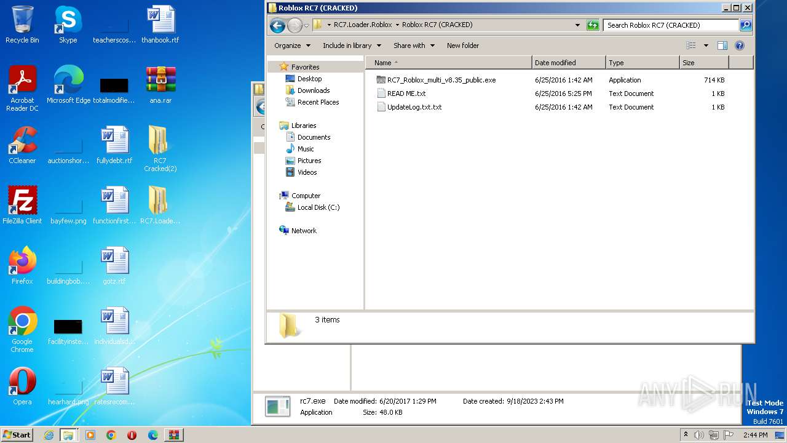Open Documents library
The height and width of the screenshot is (443, 787).
tap(314, 137)
